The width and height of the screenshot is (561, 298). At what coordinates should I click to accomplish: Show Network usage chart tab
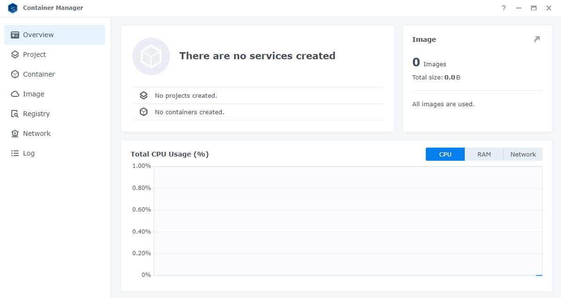[x=523, y=154]
